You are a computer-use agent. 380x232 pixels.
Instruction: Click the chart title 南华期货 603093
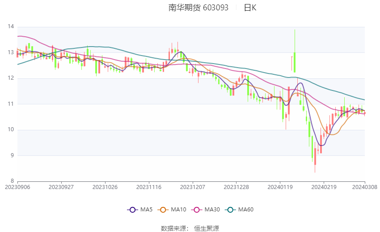click(x=198, y=8)
